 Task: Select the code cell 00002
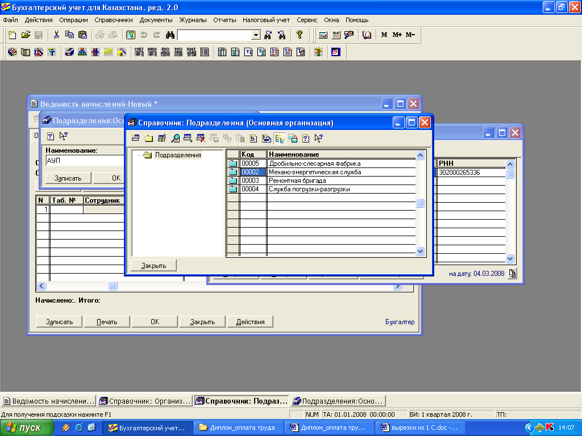253,172
